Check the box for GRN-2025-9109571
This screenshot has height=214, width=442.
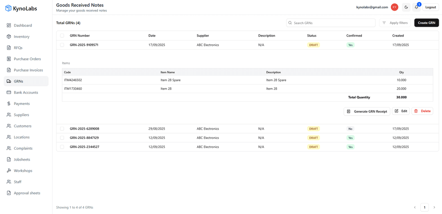pos(62,45)
